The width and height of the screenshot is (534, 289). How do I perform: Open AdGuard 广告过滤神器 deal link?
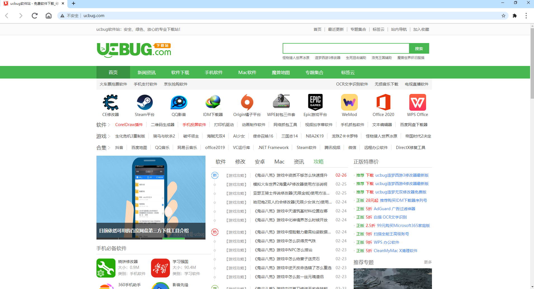click(x=394, y=209)
